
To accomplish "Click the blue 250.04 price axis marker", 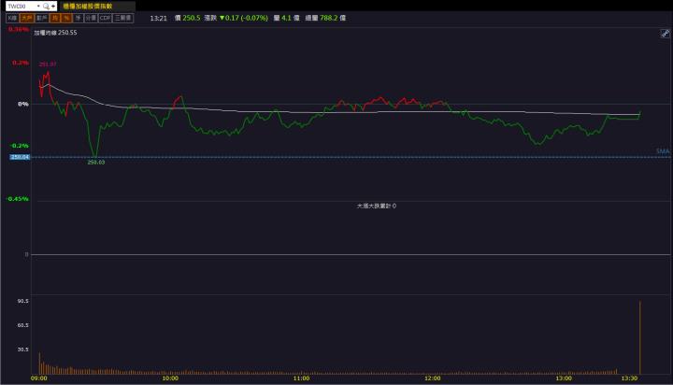I will tap(20, 157).
